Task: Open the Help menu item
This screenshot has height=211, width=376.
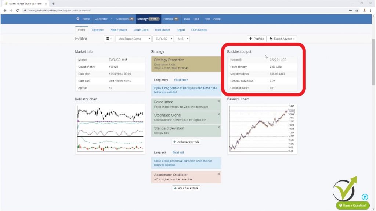Action: click(x=207, y=19)
